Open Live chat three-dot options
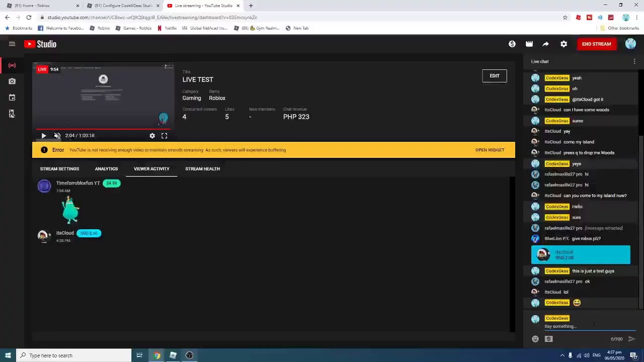The height and width of the screenshot is (362, 644). click(x=634, y=61)
